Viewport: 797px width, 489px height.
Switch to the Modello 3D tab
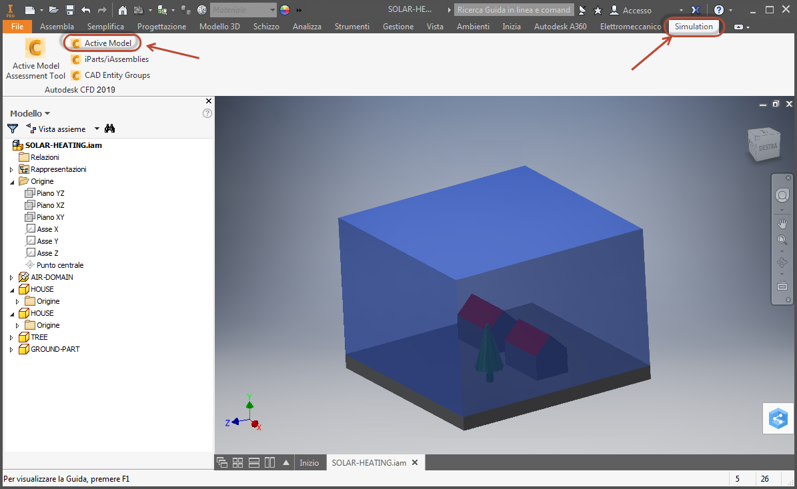click(219, 27)
